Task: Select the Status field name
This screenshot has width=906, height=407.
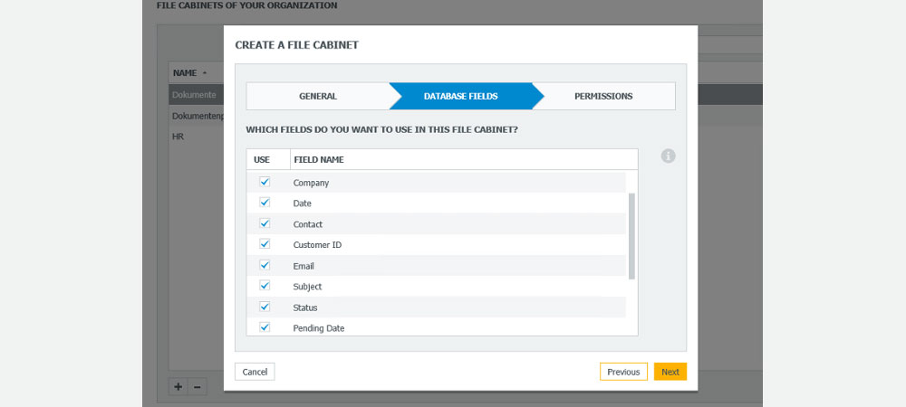Action: 305,308
